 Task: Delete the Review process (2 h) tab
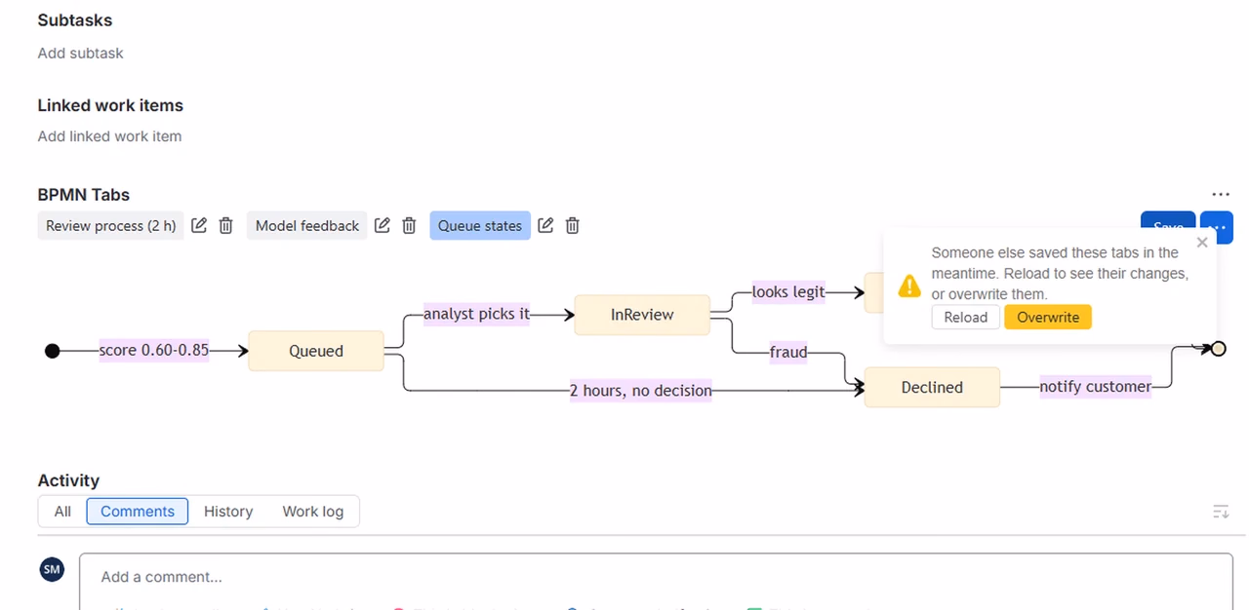[226, 225]
